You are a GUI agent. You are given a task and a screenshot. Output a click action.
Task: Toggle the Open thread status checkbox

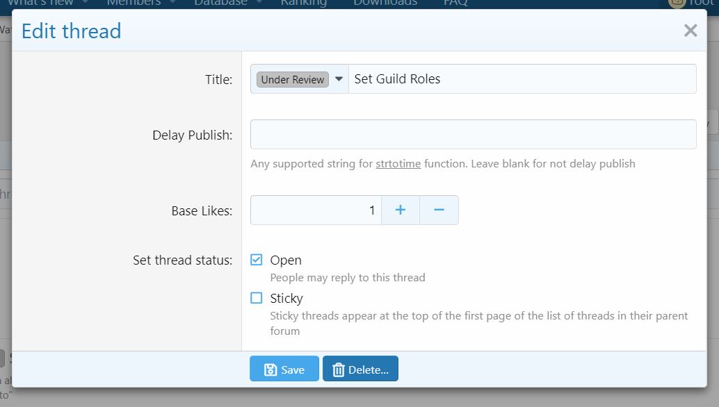(x=257, y=260)
